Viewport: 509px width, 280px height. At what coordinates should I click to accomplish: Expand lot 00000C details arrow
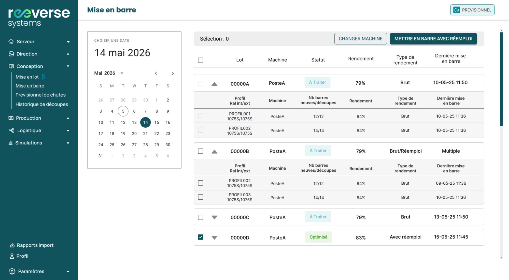[214, 217]
